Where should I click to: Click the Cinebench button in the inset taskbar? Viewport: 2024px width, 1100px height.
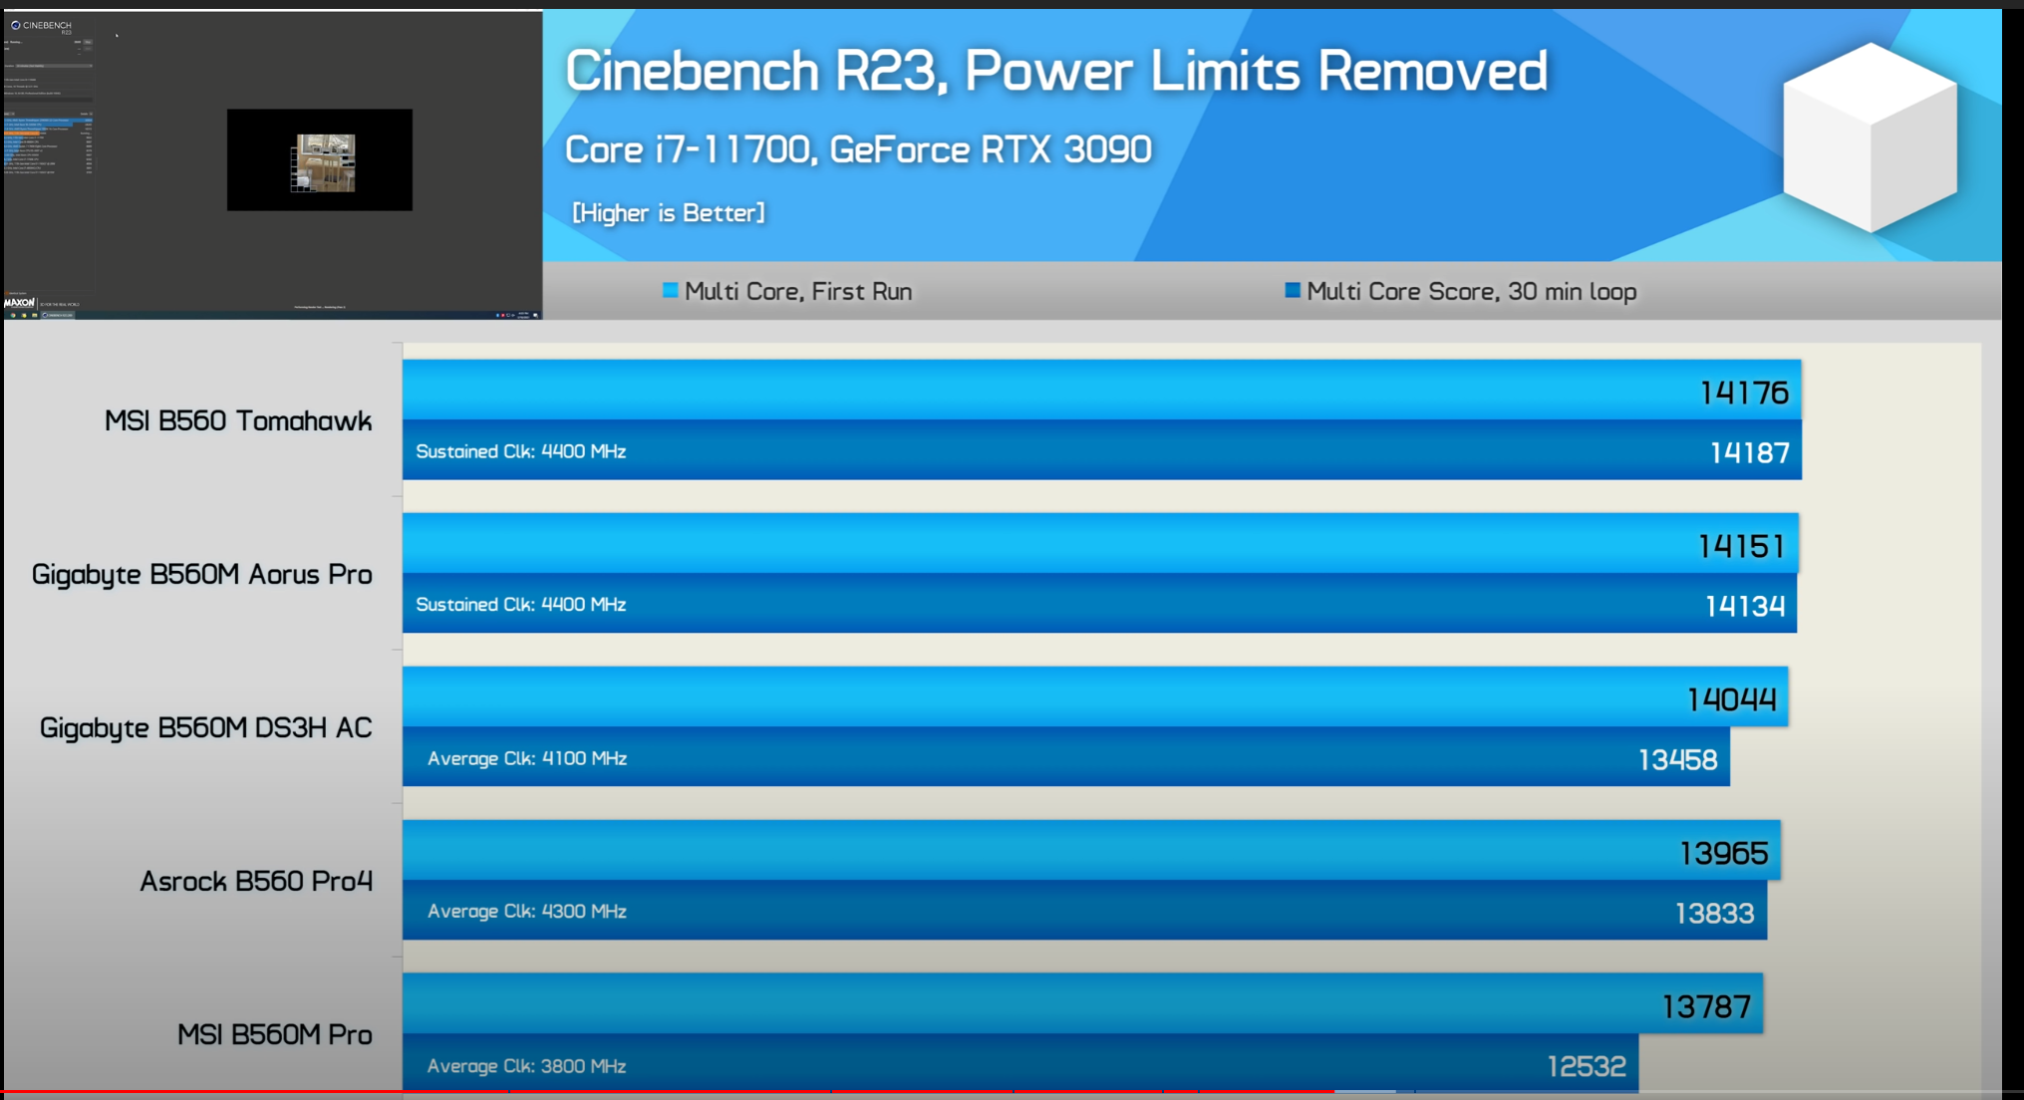pos(58,315)
